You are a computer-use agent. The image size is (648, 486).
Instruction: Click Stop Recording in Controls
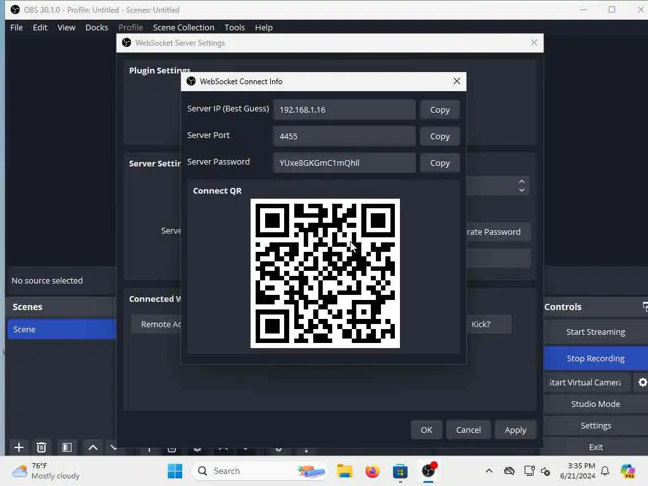click(595, 358)
